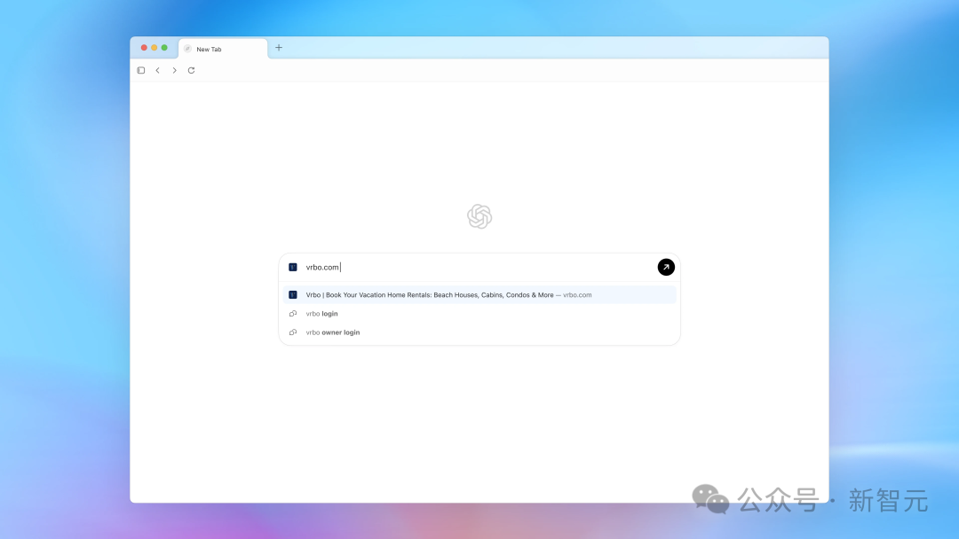Click the ChatGPT logo in page center
959x539 pixels.
[x=479, y=215]
